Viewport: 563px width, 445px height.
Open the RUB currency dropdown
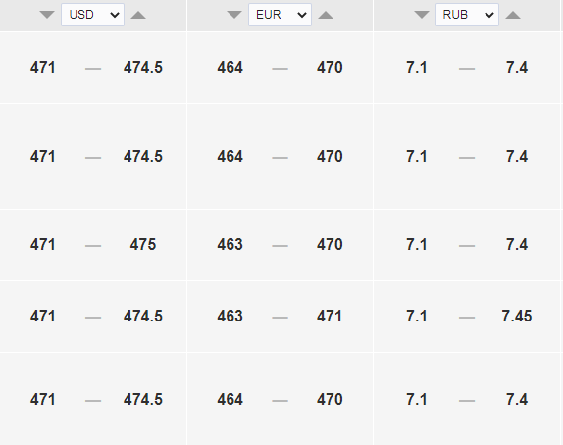click(467, 15)
